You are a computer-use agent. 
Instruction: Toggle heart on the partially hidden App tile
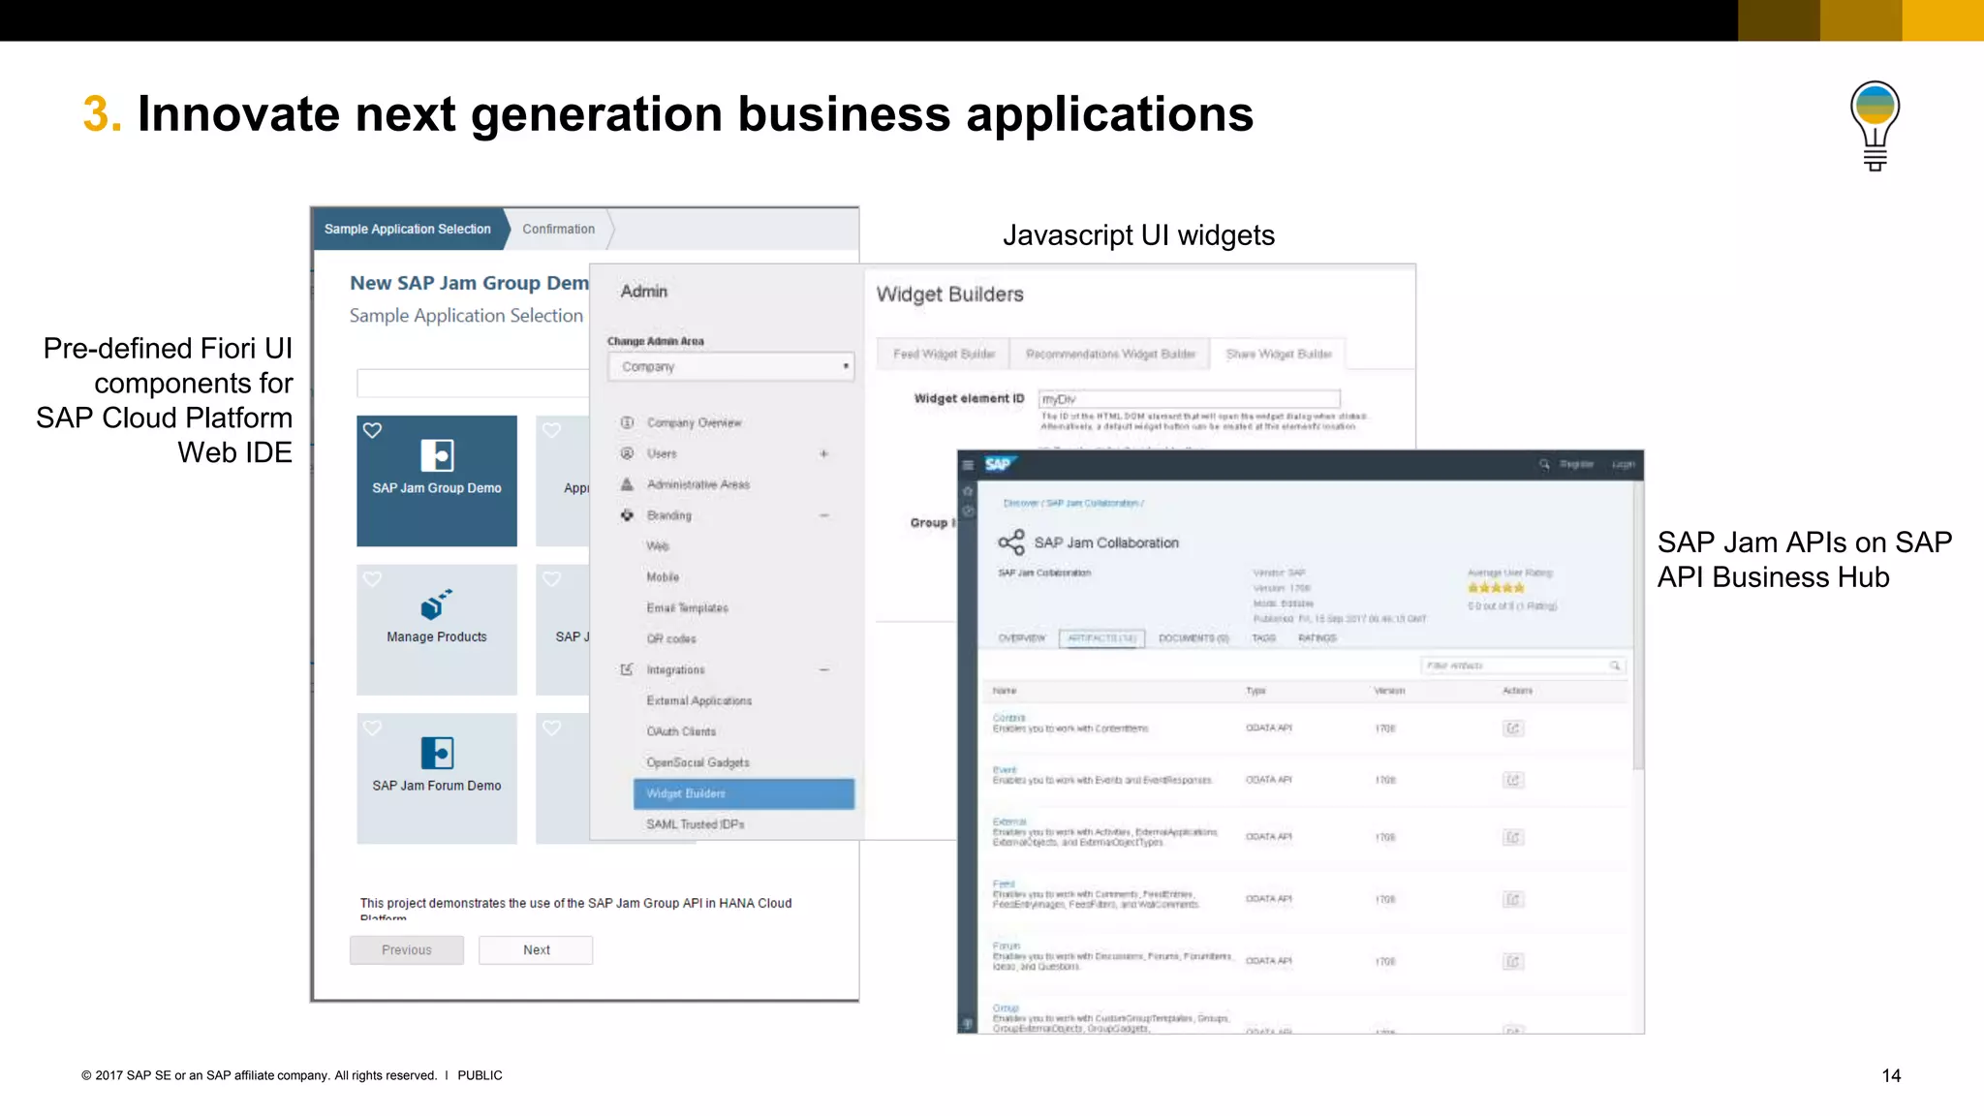pyautogui.click(x=552, y=430)
